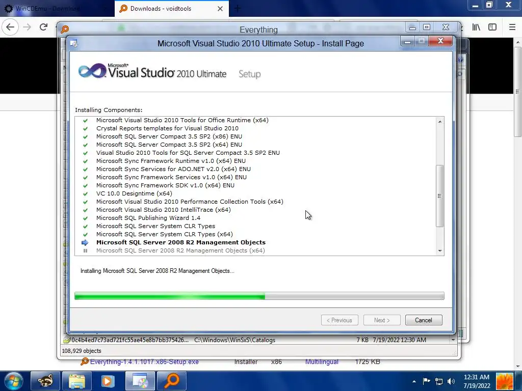
Task: Click scroll up arrow of components list
Action: (x=440, y=121)
